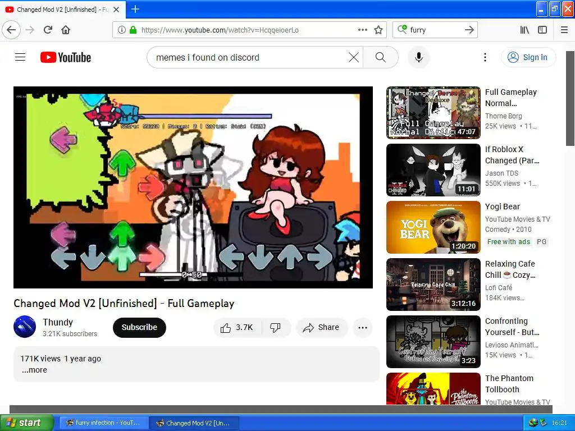Viewport: 575px width, 431px height.
Task: Click the Jason TDS channel name
Action: [501, 173]
